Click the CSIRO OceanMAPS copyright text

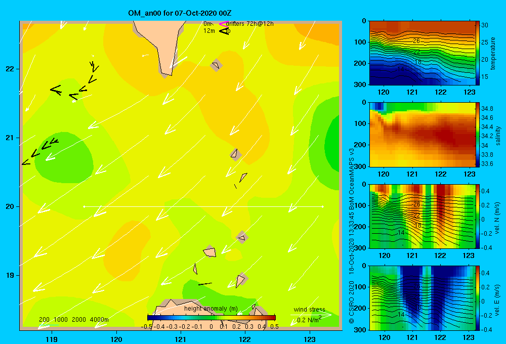[x=352, y=236]
